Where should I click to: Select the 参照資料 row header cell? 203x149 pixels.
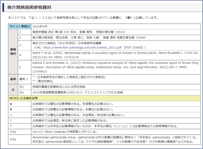pyautogui.click(x=13, y=51)
